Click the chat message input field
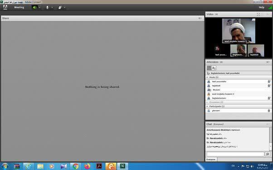Viewport: 273px width, 170px height. (235, 154)
